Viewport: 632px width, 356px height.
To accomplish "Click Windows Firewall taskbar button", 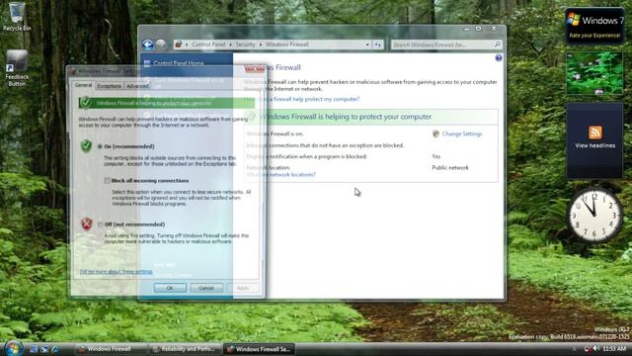I will (110, 349).
